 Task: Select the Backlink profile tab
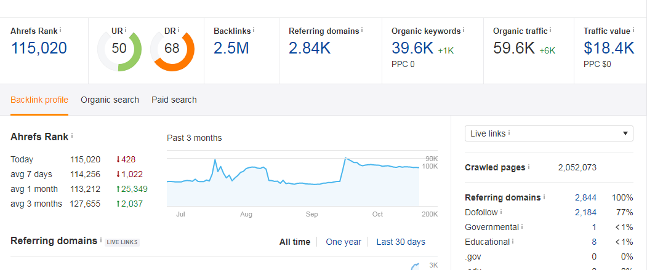click(39, 100)
